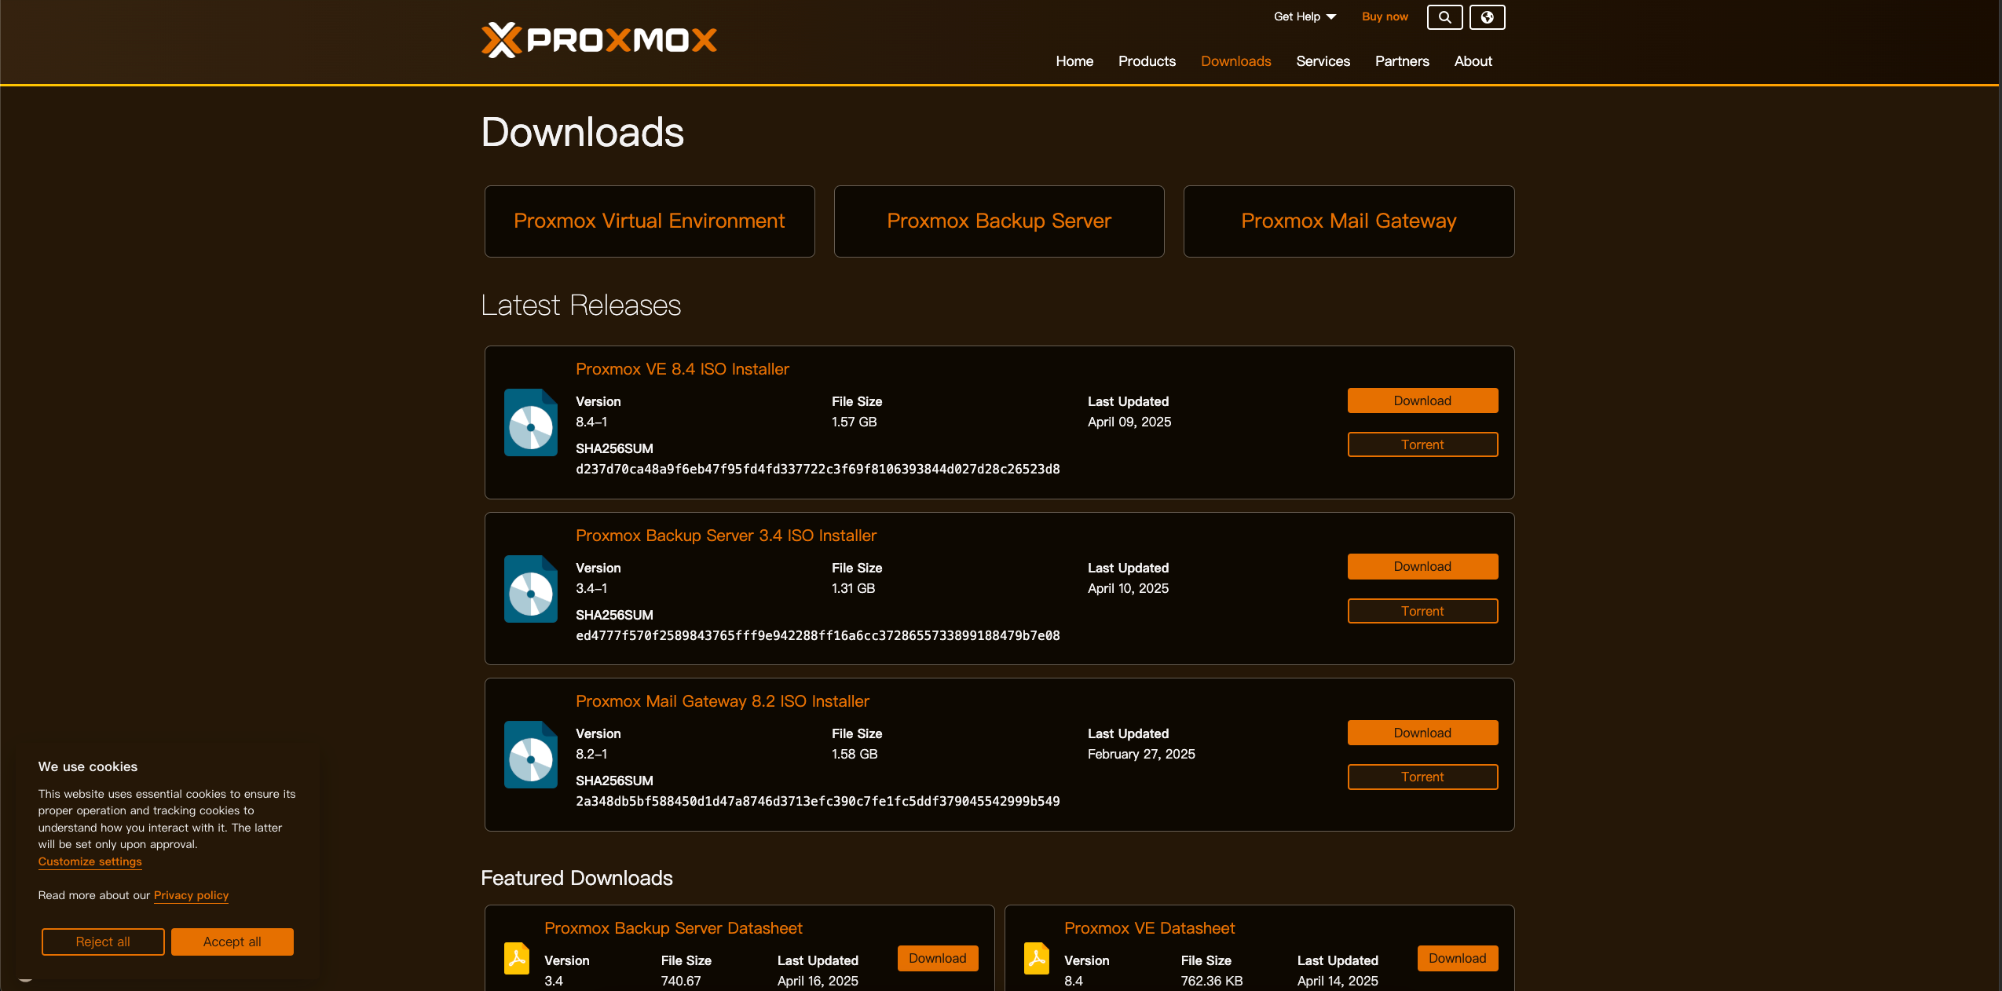Click the search magnifier icon
2002x991 pixels.
tap(1444, 17)
